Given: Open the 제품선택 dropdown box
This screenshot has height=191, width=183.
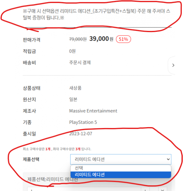Looking at the screenshot, I should click(x=120, y=159).
